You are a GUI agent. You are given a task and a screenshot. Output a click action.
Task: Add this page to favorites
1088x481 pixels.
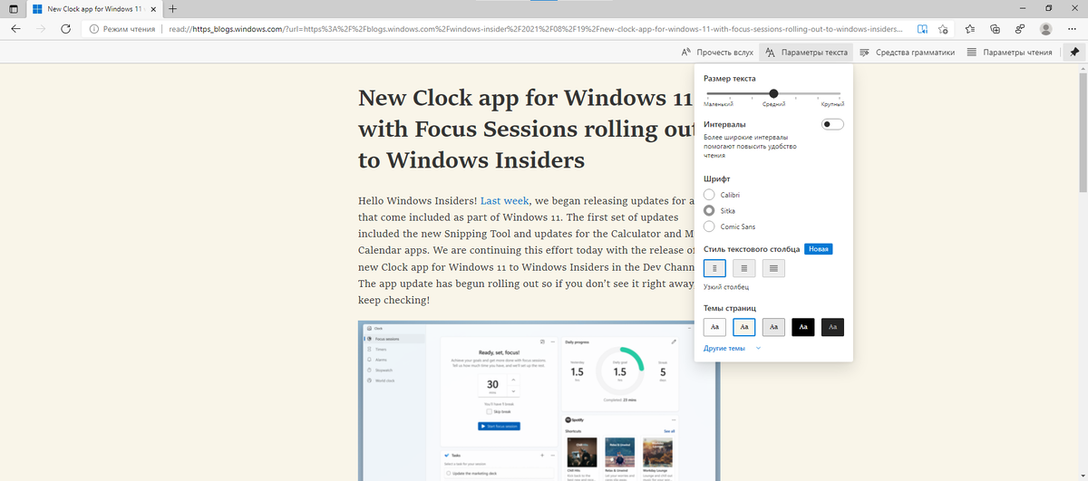(944, 29)
